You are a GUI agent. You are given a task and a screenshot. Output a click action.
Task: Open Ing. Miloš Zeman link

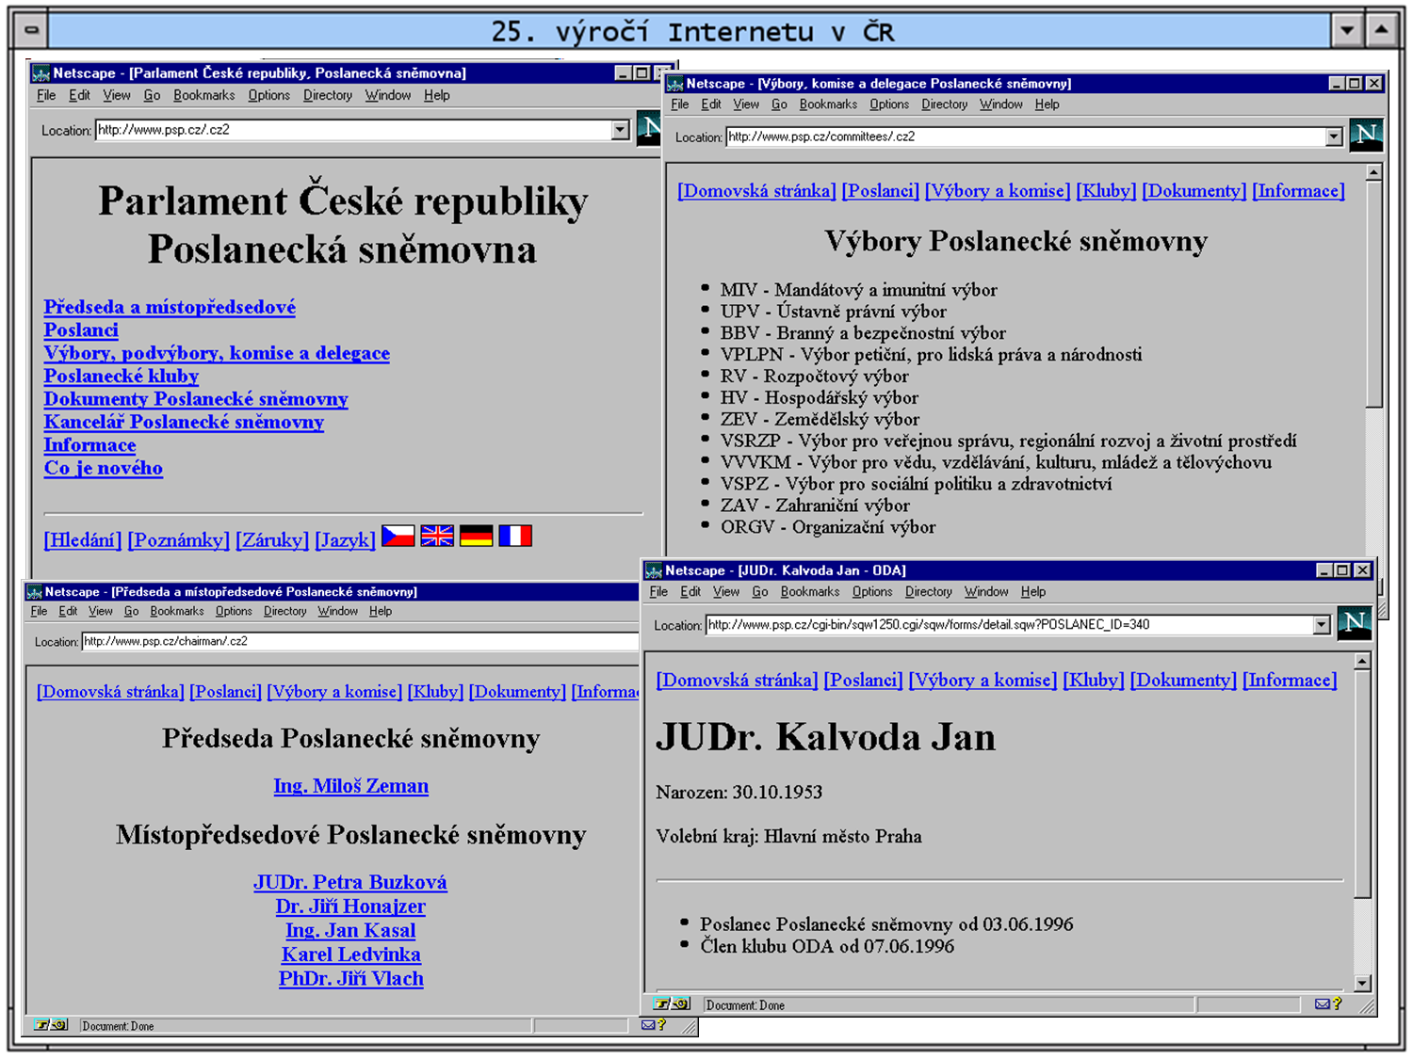pos(351,786)
